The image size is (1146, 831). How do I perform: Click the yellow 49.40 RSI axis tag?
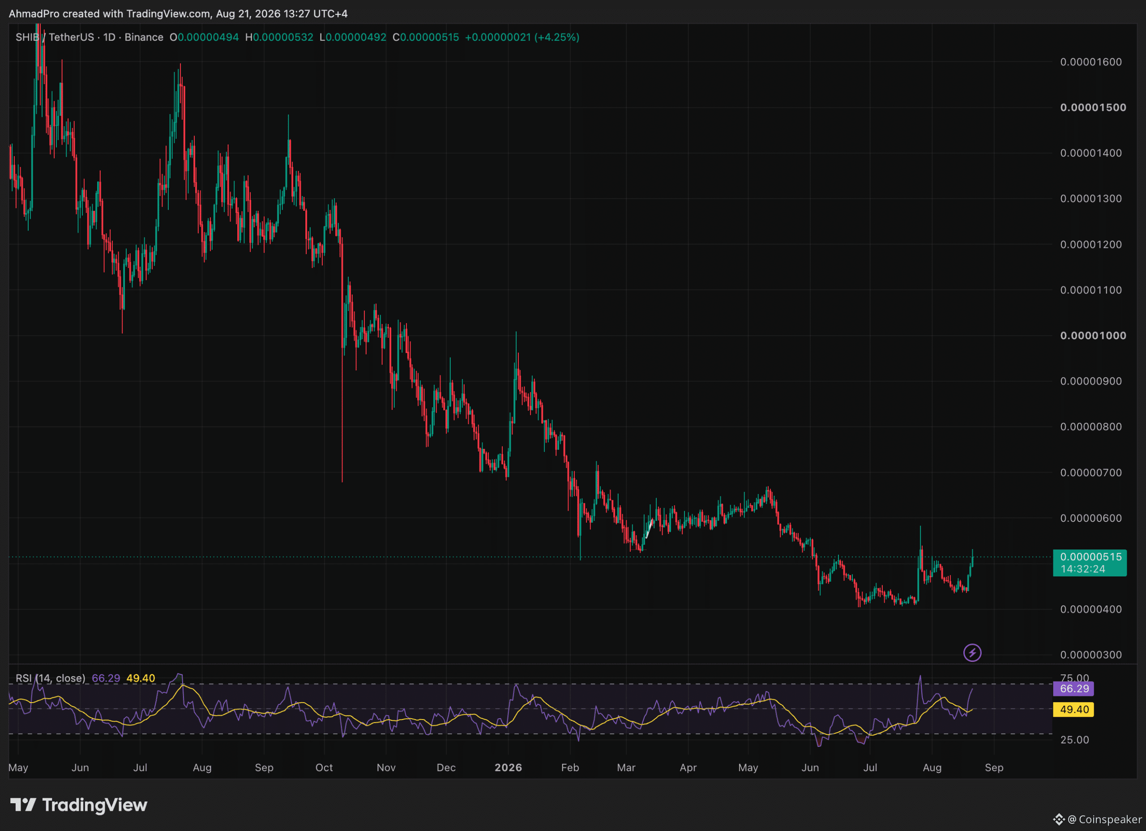[x=1074, y=710]
